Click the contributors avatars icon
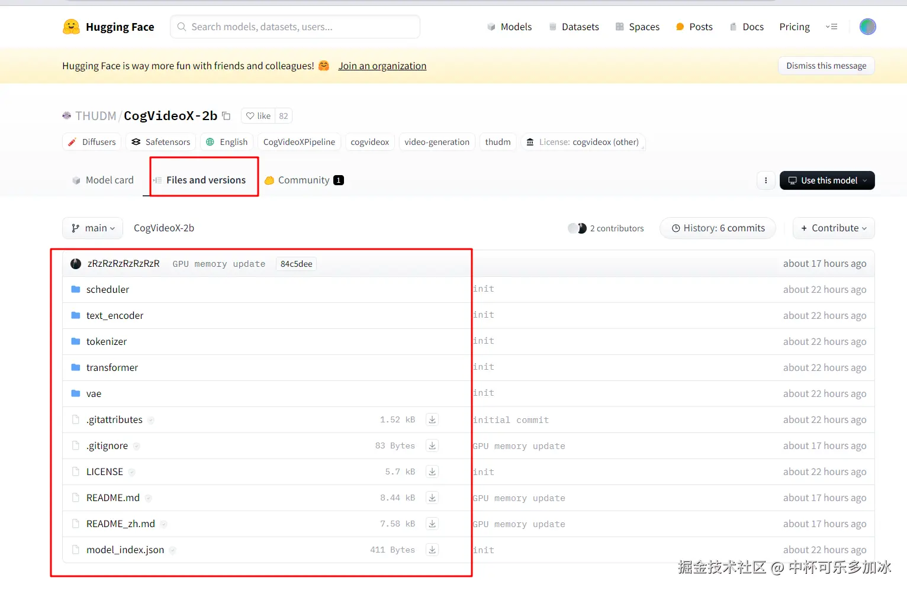This screenshot has width=907, height=591. click(x=577, y=228)
